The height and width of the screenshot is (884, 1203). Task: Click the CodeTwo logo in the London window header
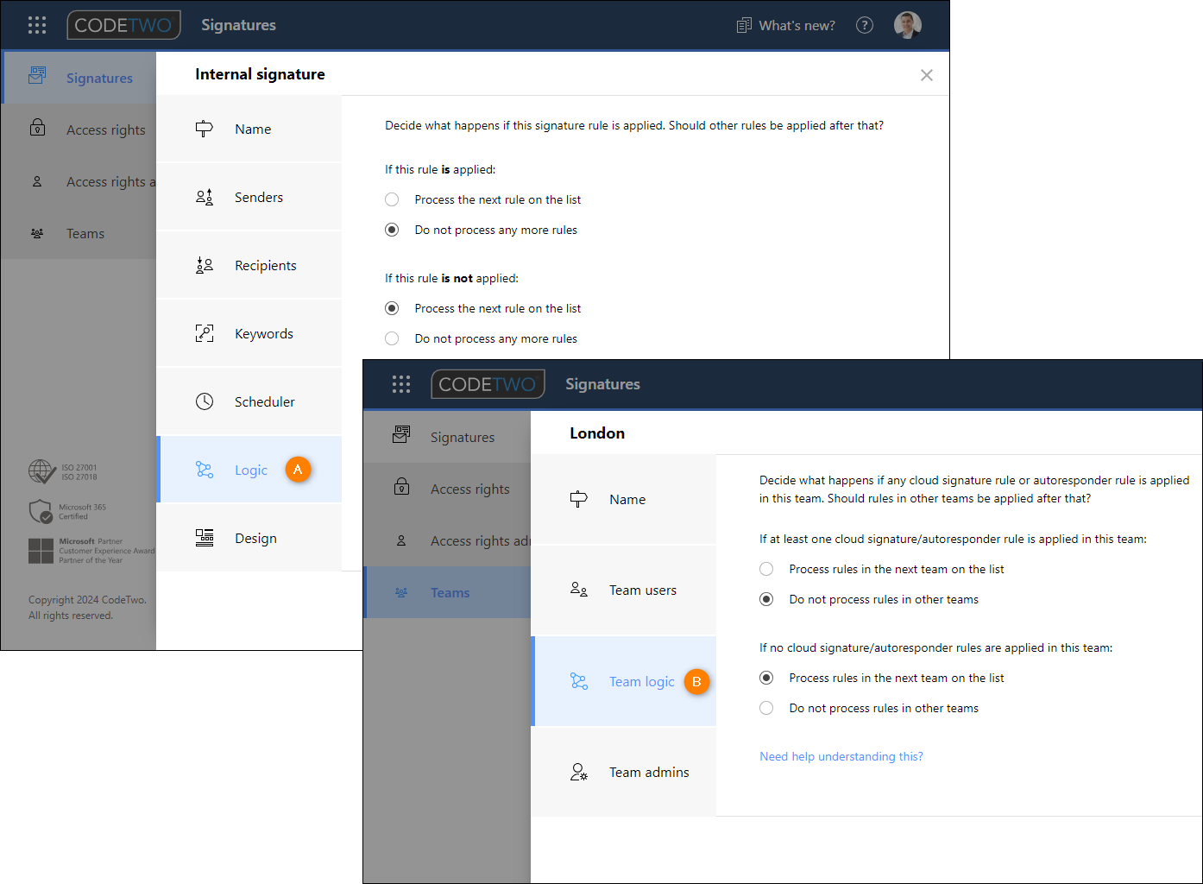coord(488,384)
